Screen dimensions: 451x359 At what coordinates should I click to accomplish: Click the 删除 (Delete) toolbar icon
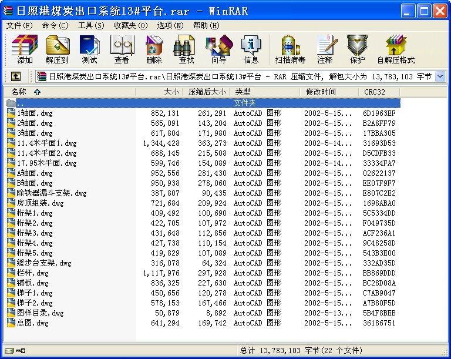click(154, 49)
